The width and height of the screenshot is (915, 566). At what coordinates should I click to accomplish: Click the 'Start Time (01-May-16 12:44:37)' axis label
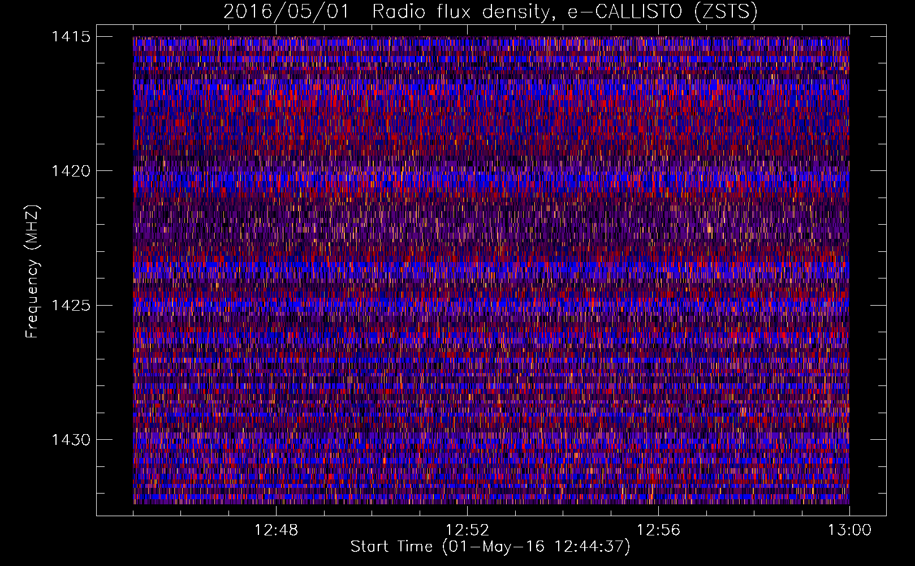[490, 547]
